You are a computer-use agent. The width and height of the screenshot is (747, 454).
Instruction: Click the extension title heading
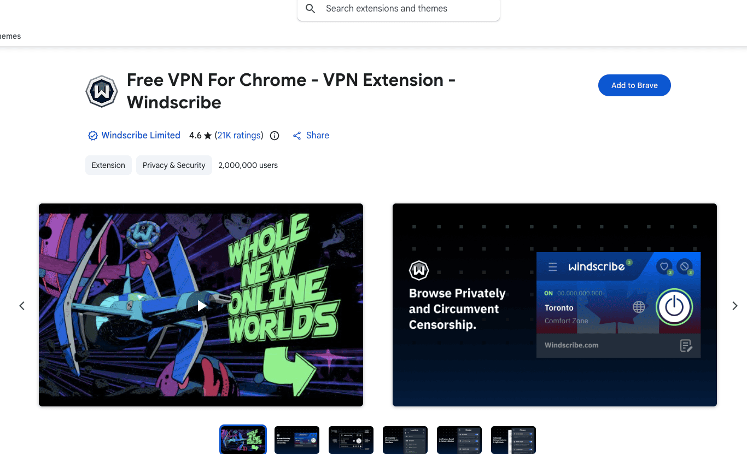291,91
